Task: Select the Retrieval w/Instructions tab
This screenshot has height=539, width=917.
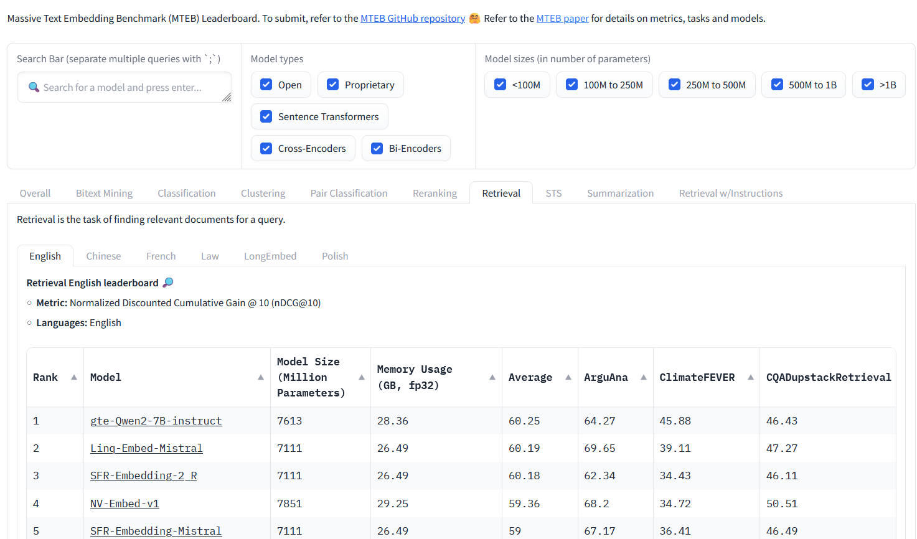Action: [x=730, y=193]
